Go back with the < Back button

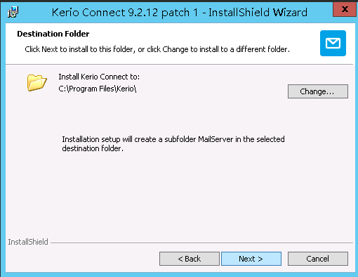pyautogui.click(x=190, y=259)
